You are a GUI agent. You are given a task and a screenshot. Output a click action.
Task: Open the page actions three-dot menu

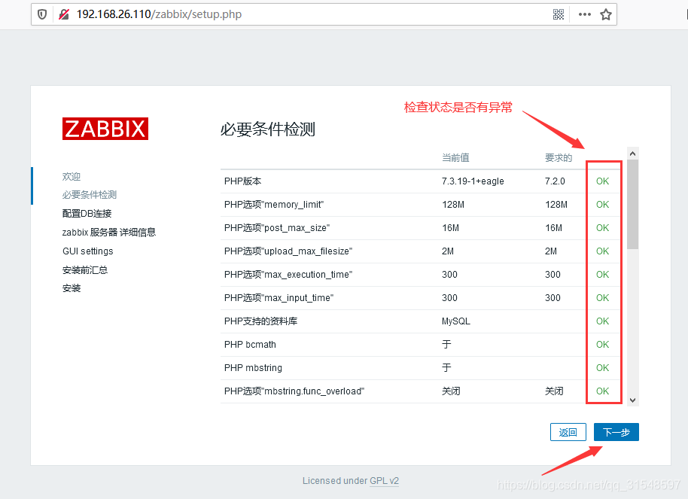584,14
